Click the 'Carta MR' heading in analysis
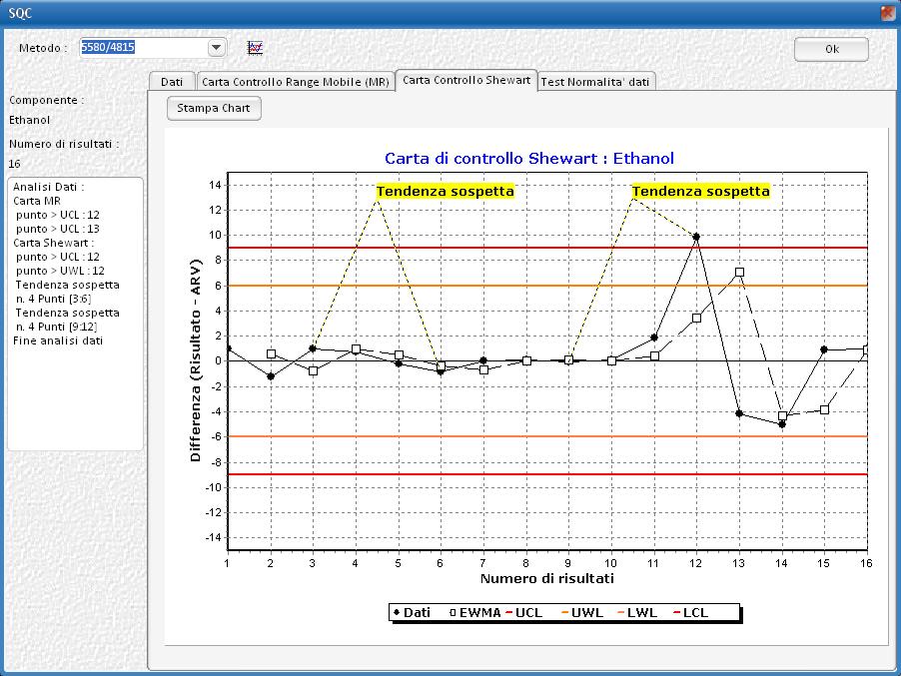This screenshot has height=676, width=901. point(37,201)
